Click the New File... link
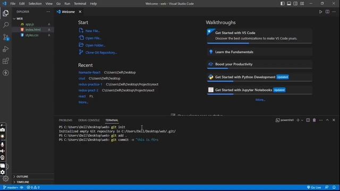 [92, 31]
